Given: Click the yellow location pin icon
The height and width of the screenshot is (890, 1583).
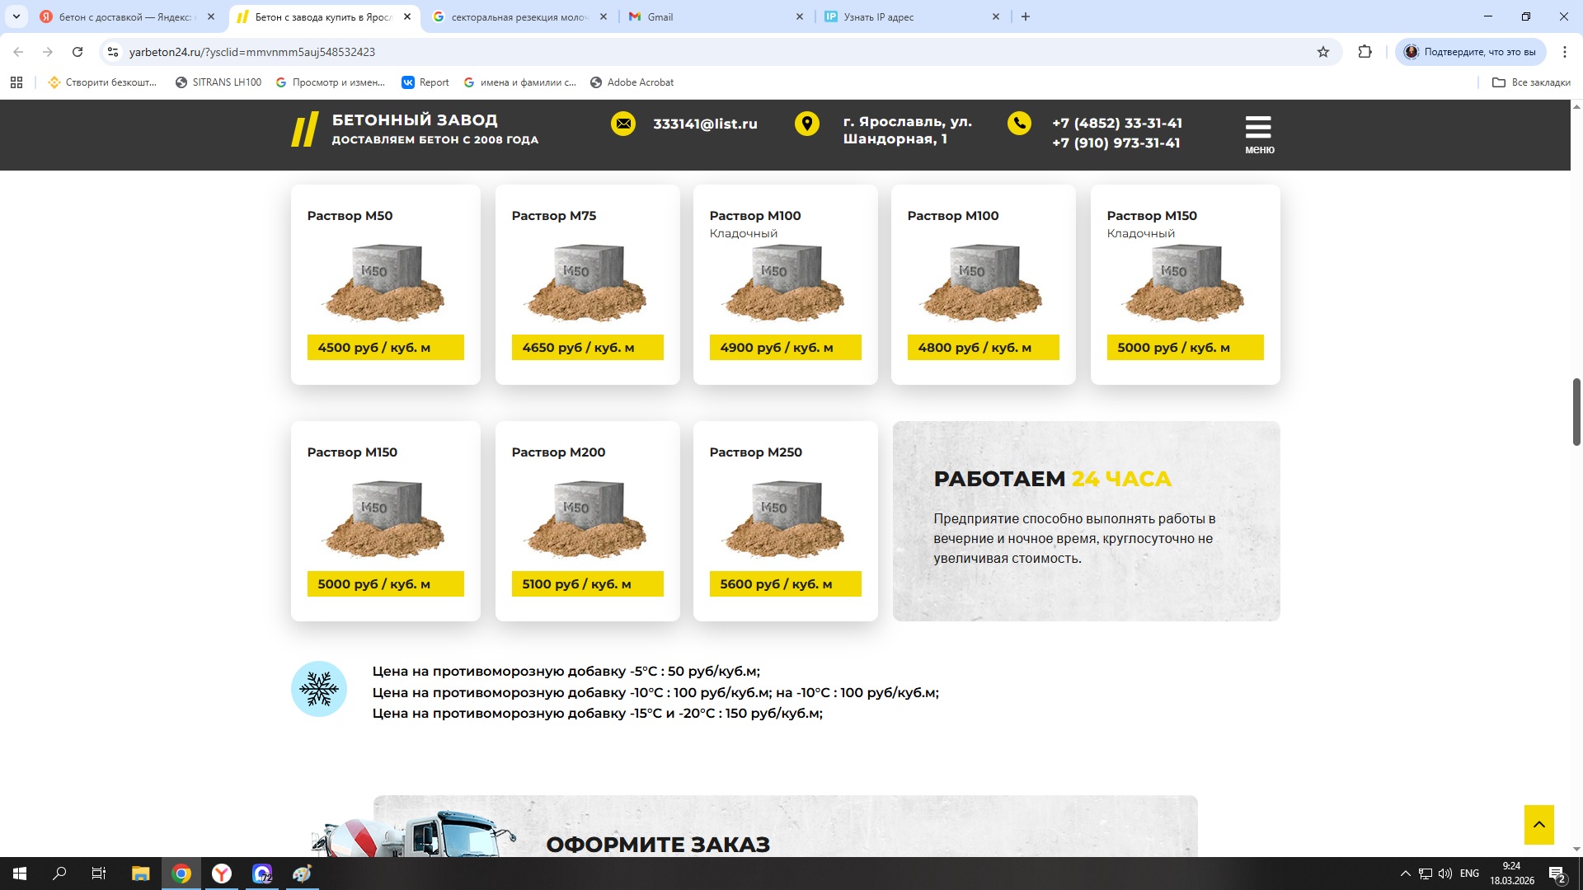Looking at the screenshot, I should pos(806,124).
